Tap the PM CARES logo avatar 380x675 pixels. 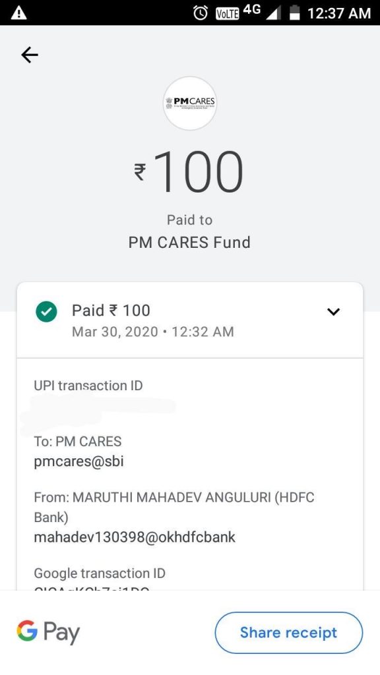click(x=189, y=103)
